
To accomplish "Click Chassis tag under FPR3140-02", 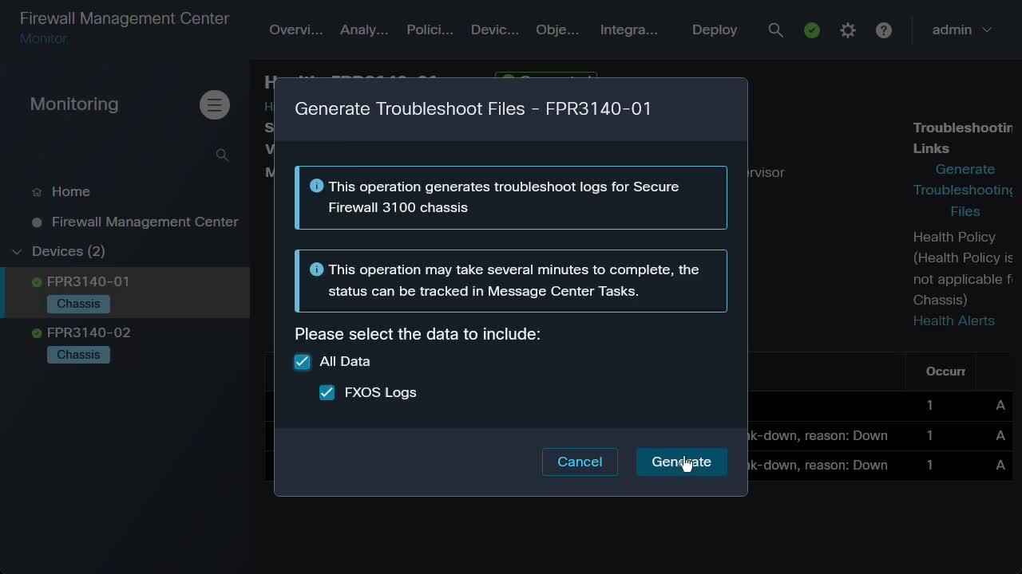I will [78, 355].
